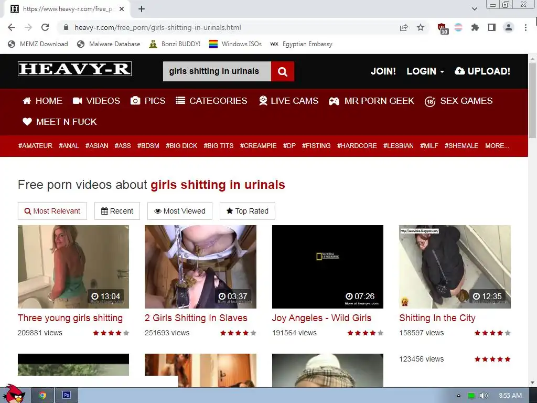The width and height of the screenshot is (537, 403).
Task: Open the share page icon in address bar
Action: click(404, 27)
